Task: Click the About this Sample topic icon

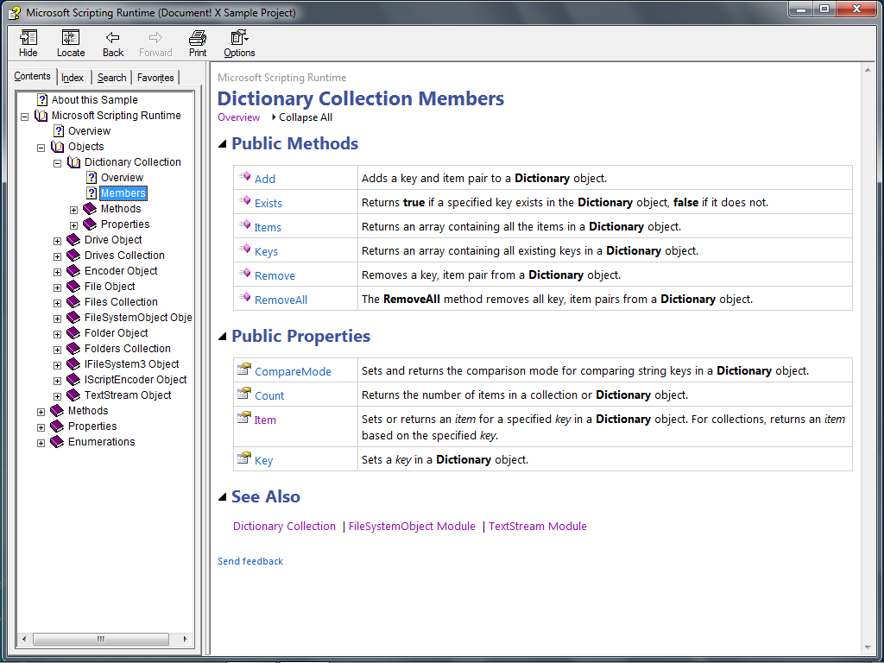Action: 42,100
